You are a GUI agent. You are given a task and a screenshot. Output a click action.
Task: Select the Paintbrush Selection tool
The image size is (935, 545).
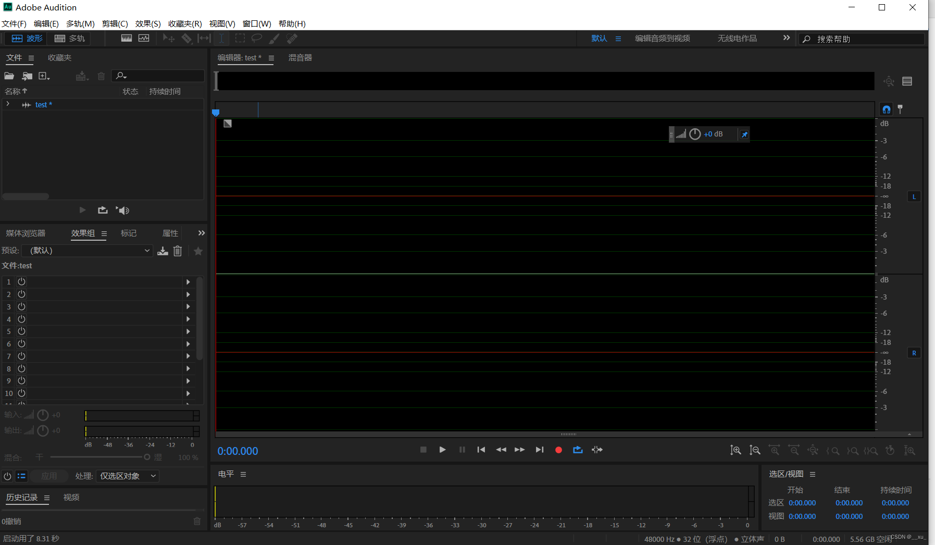coord(275,39)
